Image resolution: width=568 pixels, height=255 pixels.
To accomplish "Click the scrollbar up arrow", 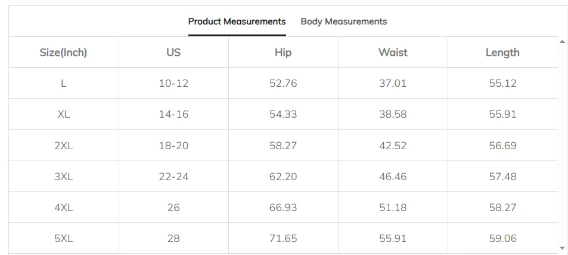I will pos(562,42).
